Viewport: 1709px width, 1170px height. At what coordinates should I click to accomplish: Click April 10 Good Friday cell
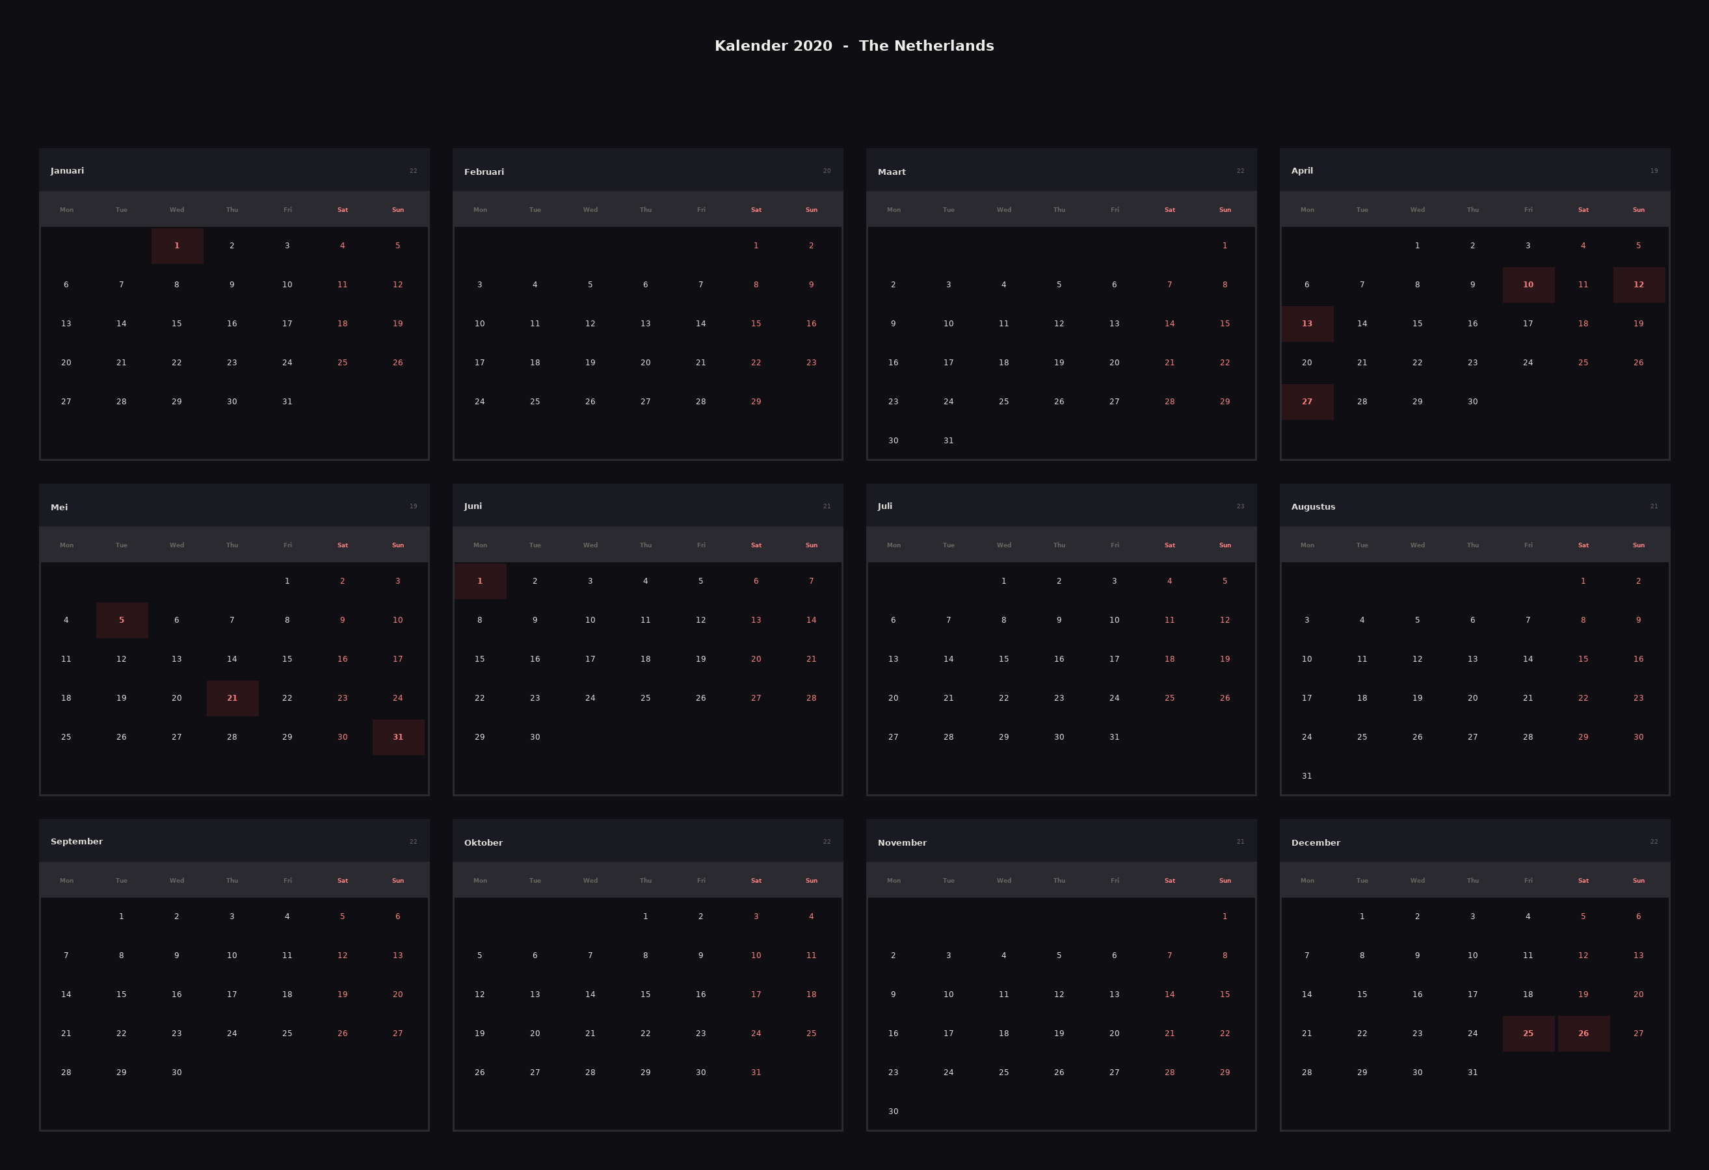(x=1528, y=285)
